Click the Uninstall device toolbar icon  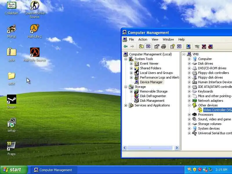204,47
